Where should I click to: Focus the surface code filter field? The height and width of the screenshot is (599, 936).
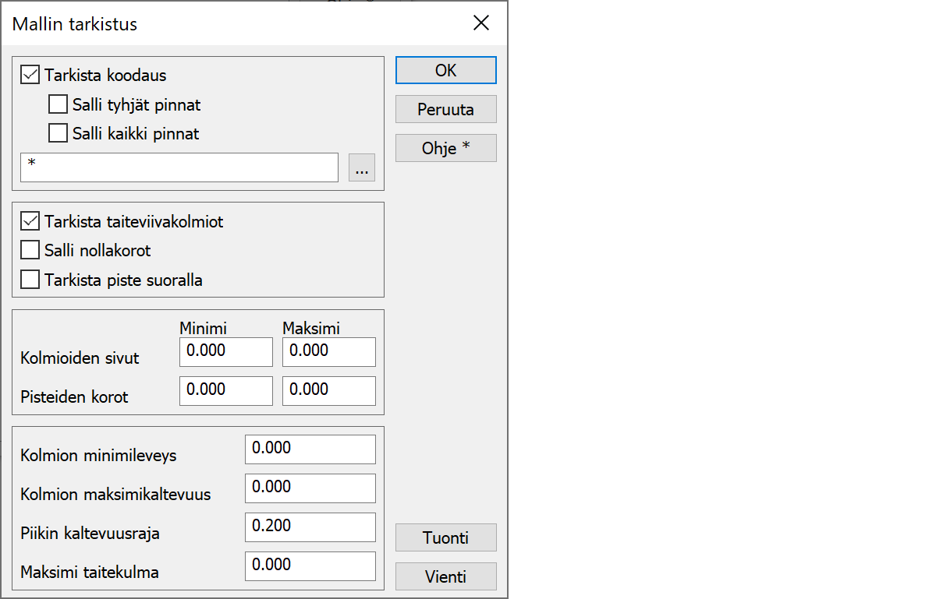click(179, 167)
